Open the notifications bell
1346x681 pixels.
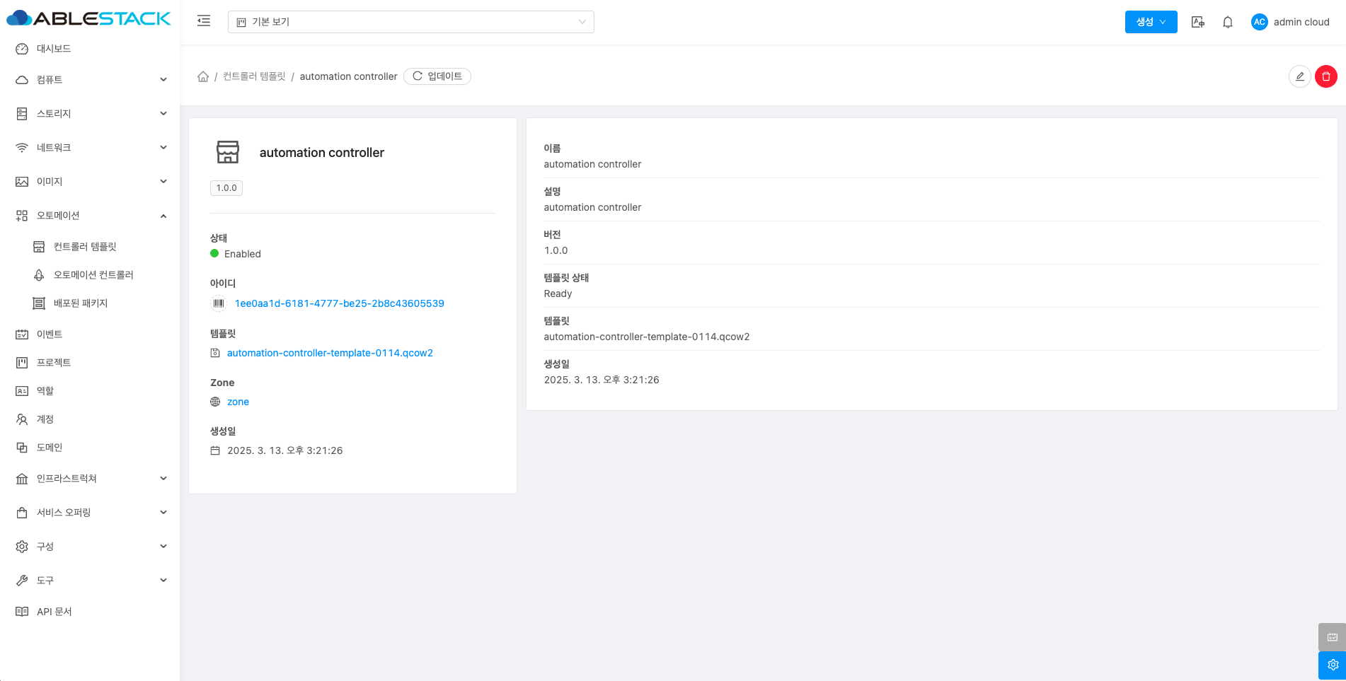(1228, 22)
